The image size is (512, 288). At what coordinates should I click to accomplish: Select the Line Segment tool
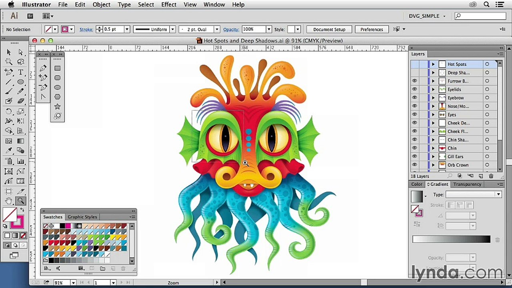9,82
